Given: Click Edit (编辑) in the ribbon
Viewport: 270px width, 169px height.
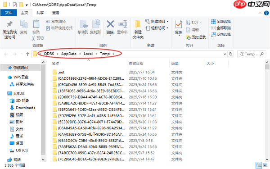Looking at the screenshot, I should [x=193, y=30].
